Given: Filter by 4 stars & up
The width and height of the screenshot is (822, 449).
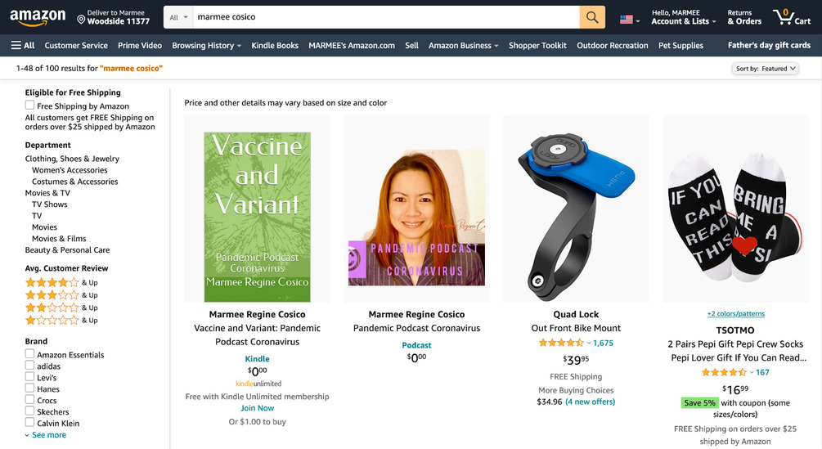Looking at the screenshot, I should (x=61, y=282).
